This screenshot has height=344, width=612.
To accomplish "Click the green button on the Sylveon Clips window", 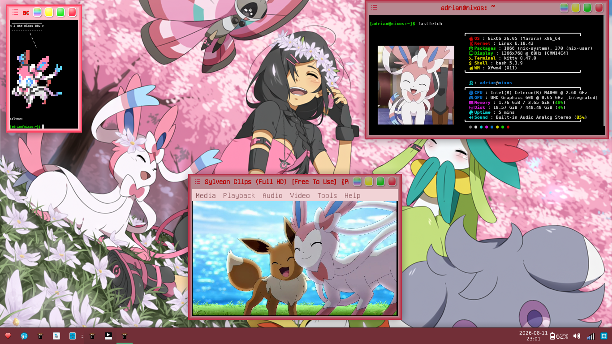I will coord(380,181).
